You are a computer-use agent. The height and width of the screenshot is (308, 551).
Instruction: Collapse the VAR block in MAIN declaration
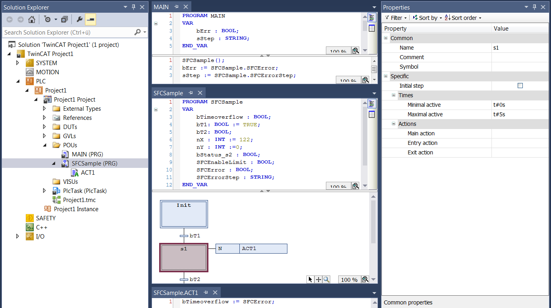tap(156, 23)
